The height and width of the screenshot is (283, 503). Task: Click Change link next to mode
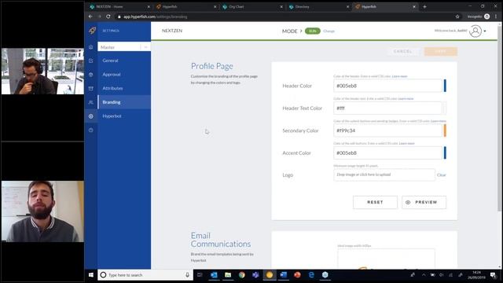[329, 31]
